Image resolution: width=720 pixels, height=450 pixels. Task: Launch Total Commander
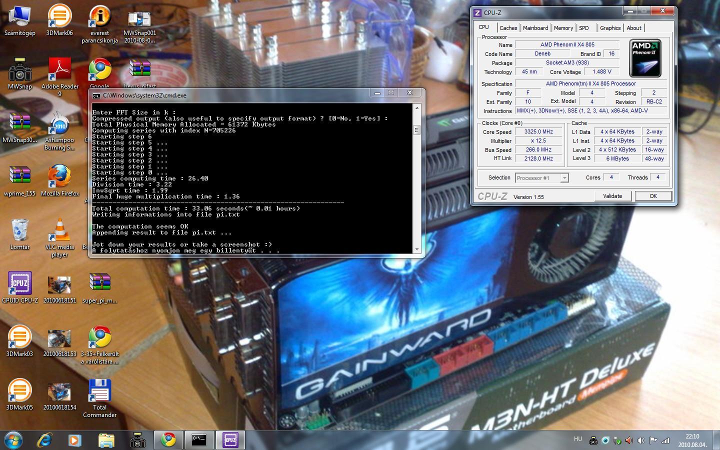[99, 398]
